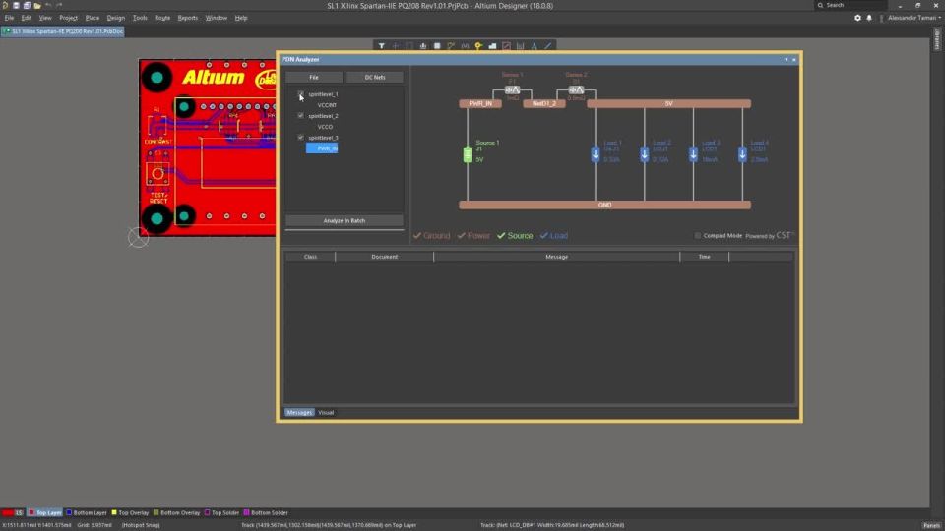945x531 pixels.
Task: Click the redo icon in title bar
Action: [59, 6]
